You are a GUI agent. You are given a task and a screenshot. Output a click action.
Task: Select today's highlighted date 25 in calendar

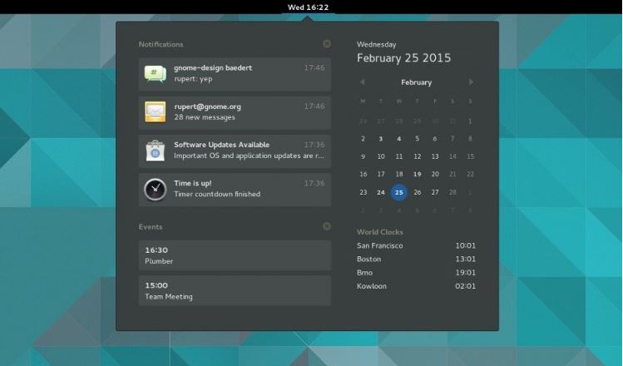(x=399, y=192)
